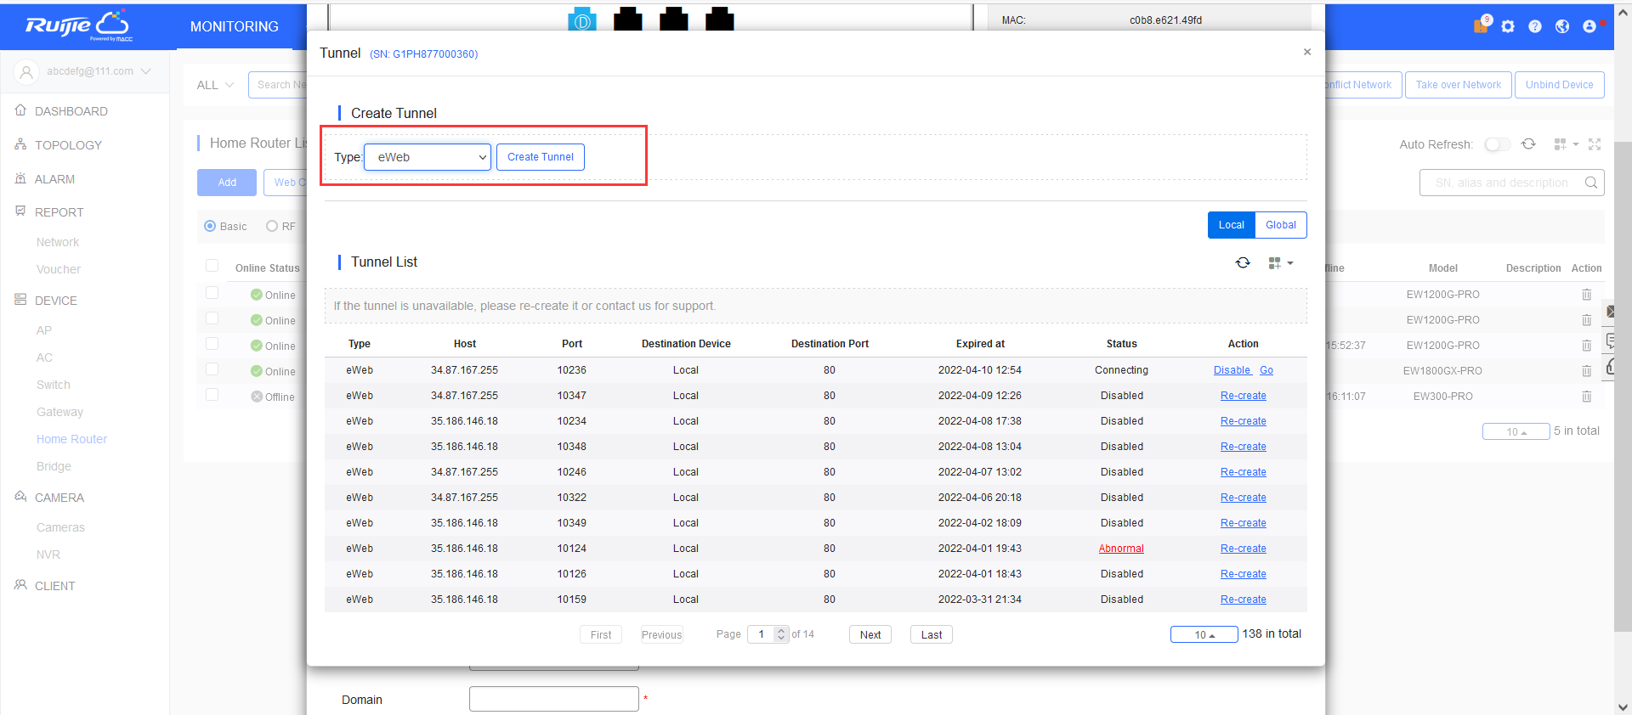Select the RF radio button
The width and height of the screenshot is (1632, 715).
click(x=272, y=226)
